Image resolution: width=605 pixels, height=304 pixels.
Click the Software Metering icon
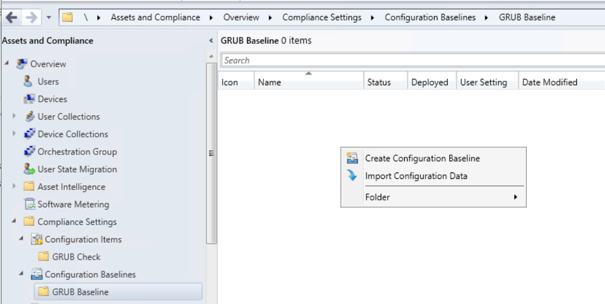coord(29,205)
